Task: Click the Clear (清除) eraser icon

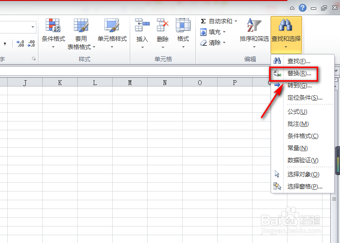Action: coord(204,43)
